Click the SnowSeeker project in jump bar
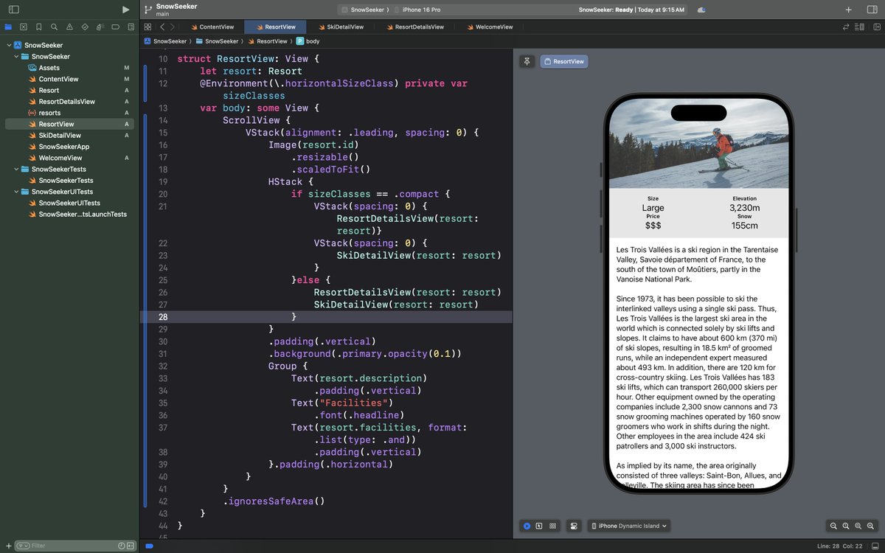This screenshot has height=553, width=885. [165, 41]
